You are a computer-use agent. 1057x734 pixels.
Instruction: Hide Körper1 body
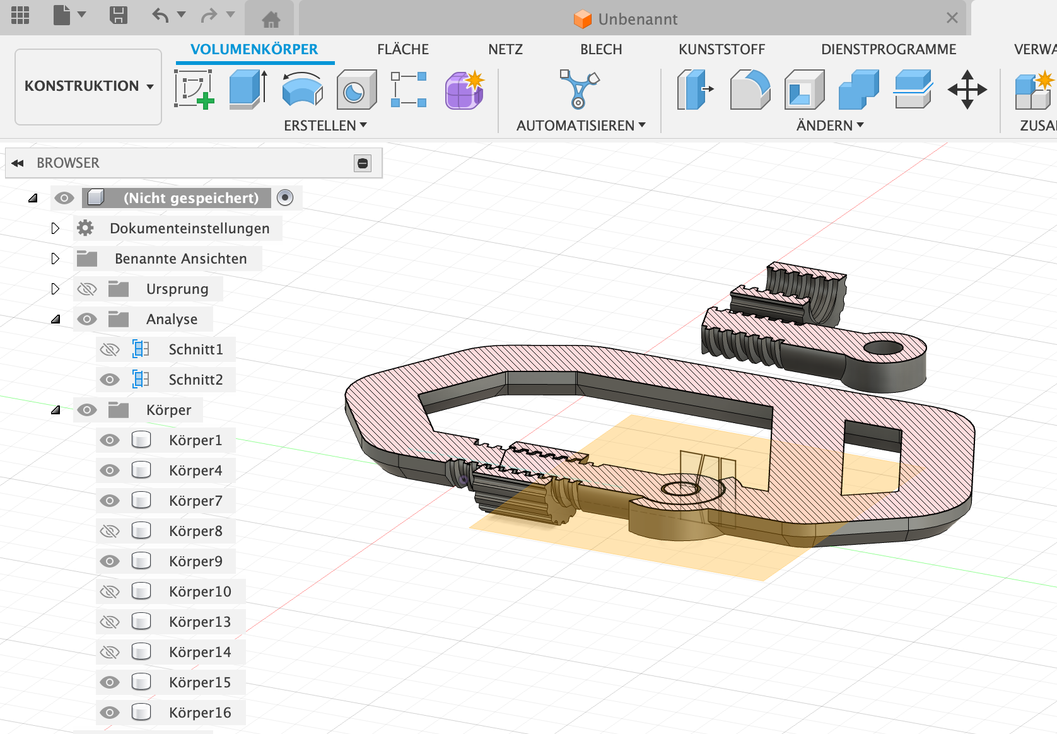pos(110,440)
